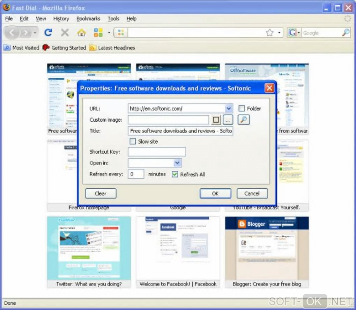This screenshot has height=310, width=356.
Task: Click the square preview button beside Custom image
Action: click(216, 120)
